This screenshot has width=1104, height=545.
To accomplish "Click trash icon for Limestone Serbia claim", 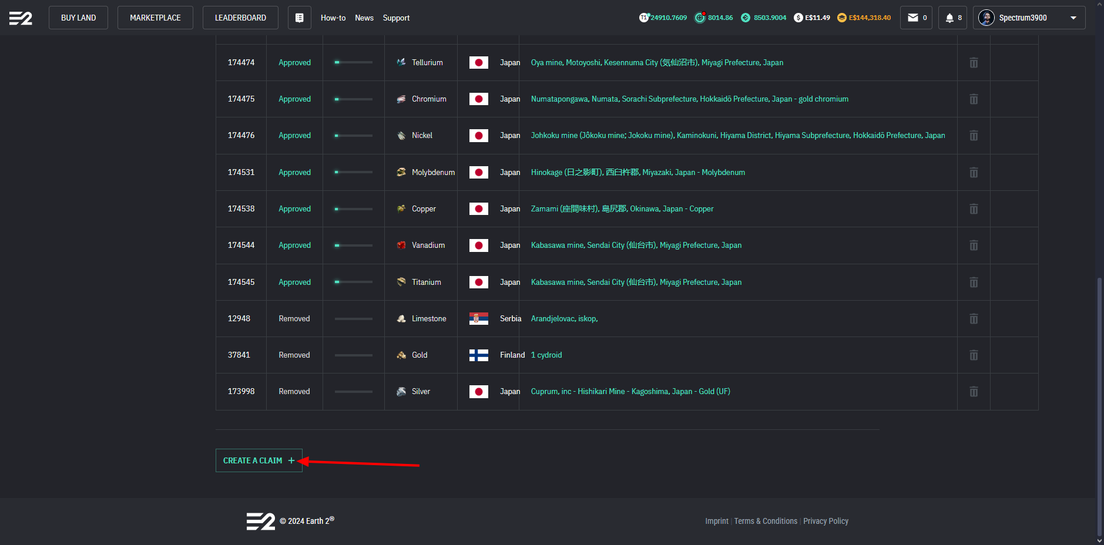I will point(974,318).
